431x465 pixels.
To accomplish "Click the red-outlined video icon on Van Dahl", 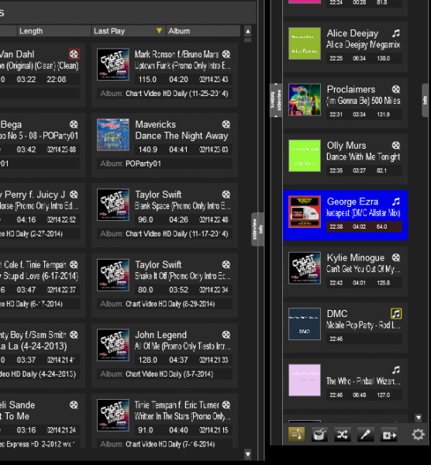I will pos(74,54).
